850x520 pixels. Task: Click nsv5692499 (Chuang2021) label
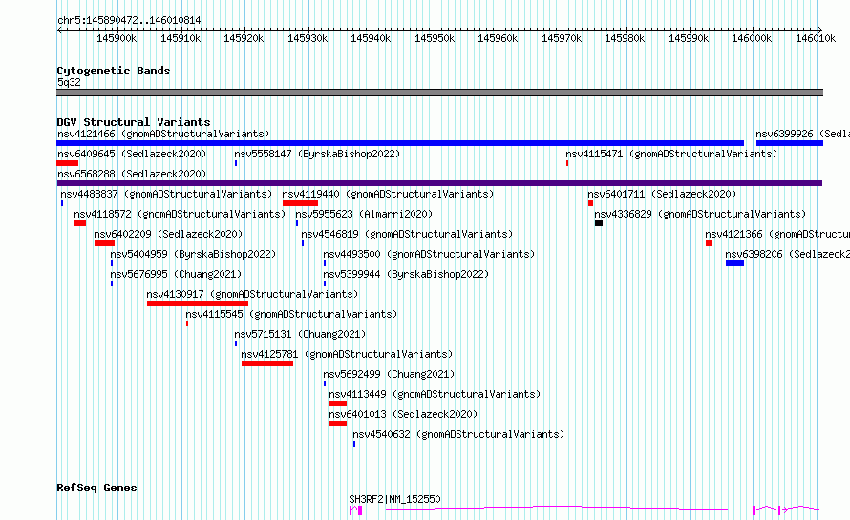(389, 374)
